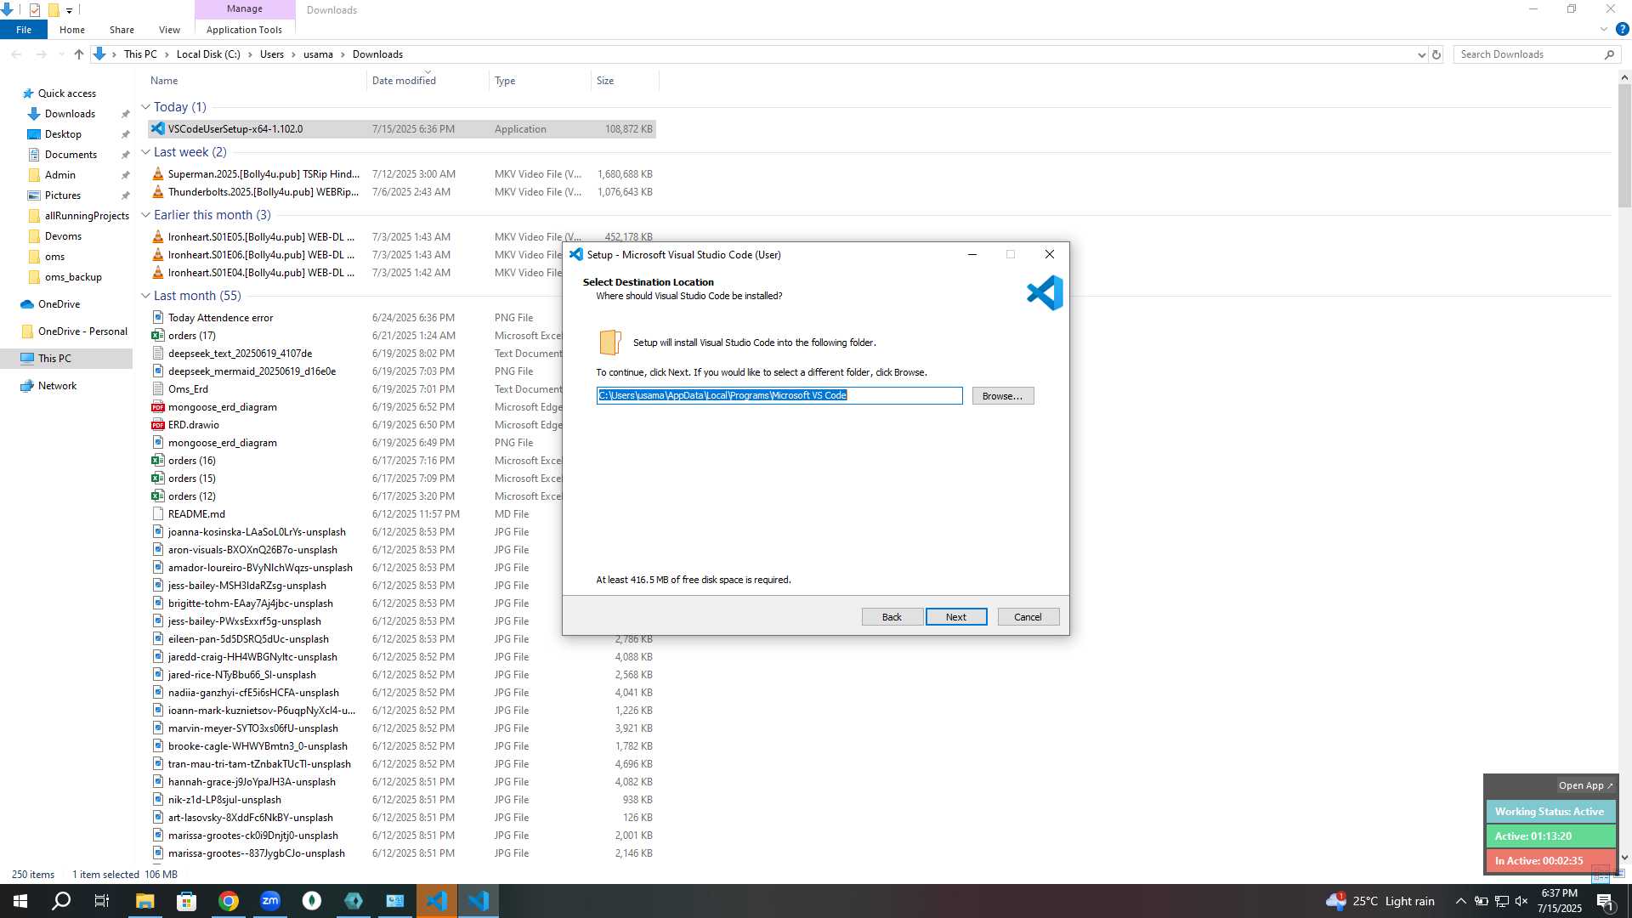Click the Manage contextual tab
This screenshot has height=918, width=1632.
click(245, 9)
